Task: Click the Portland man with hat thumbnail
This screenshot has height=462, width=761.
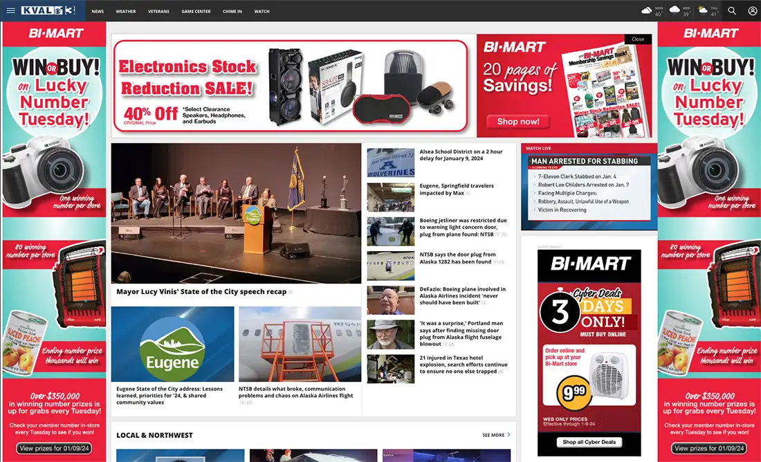Action: click(391, 334)
